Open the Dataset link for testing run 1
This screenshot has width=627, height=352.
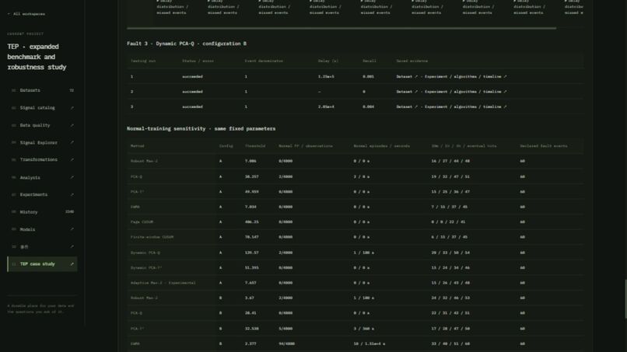tap(407, 76)
